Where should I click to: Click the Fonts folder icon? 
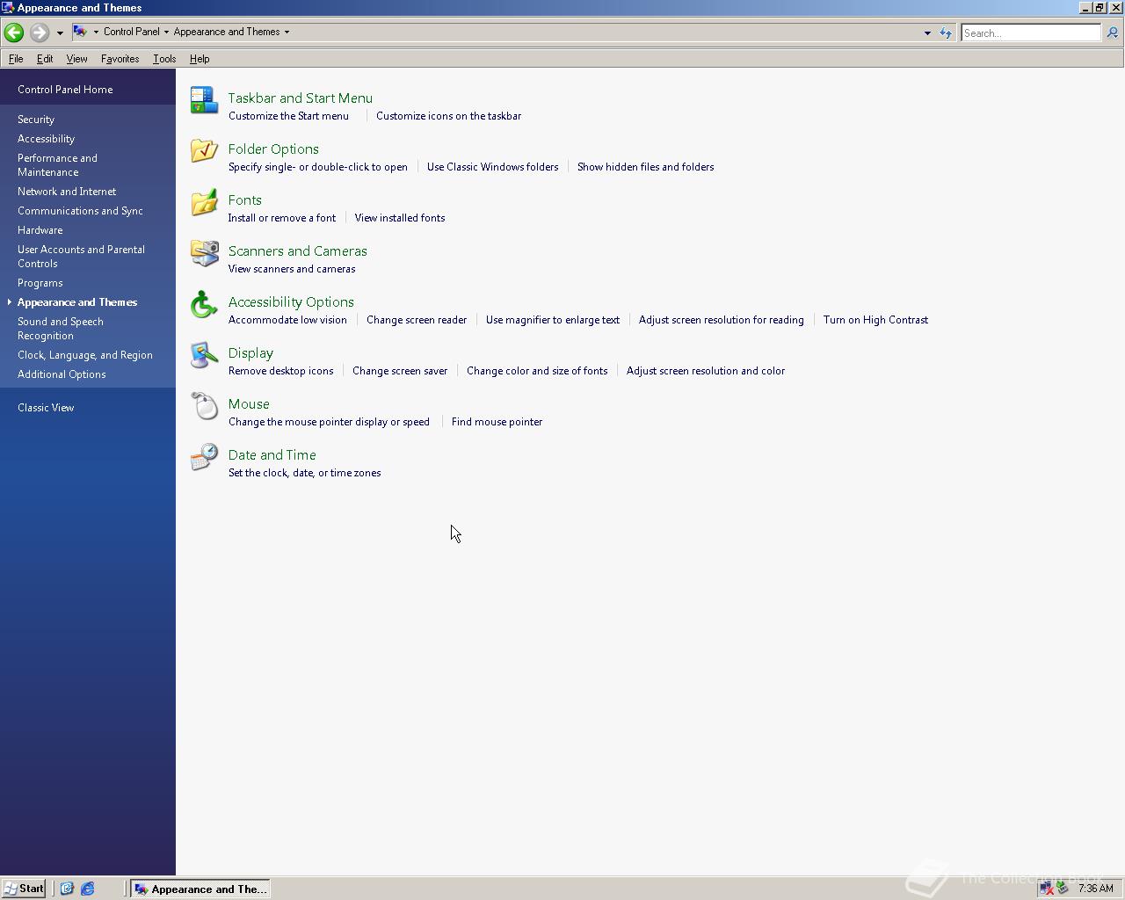(204, 202)
